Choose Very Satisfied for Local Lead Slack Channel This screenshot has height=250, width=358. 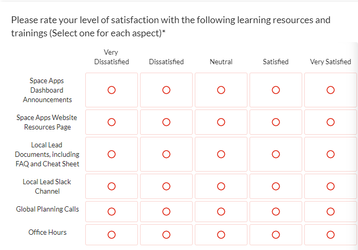[331, 186]
